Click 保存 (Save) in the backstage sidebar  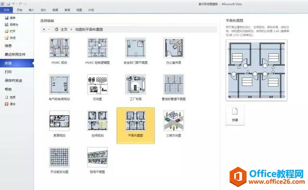tap(10, 18)
